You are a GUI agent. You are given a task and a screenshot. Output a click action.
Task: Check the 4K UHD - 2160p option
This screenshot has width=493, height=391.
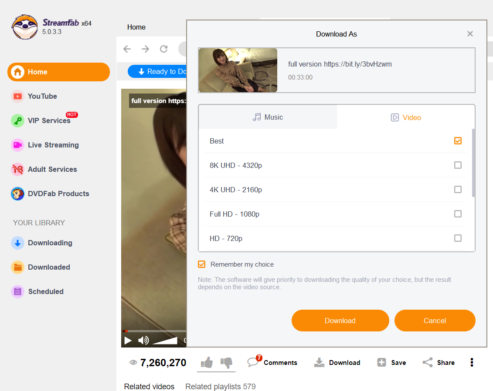click(458, 190)
